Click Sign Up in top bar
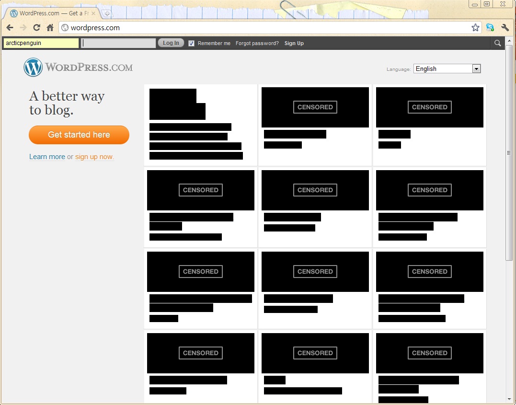This screenshot has width=516, height=405. [294, 43]
